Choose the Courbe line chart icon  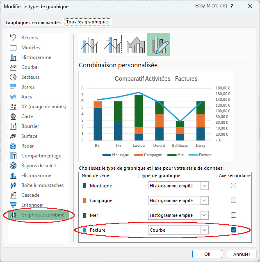[x=13, y=67]
